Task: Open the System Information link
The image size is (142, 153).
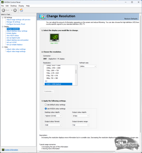Action: (x=11, y=150)
